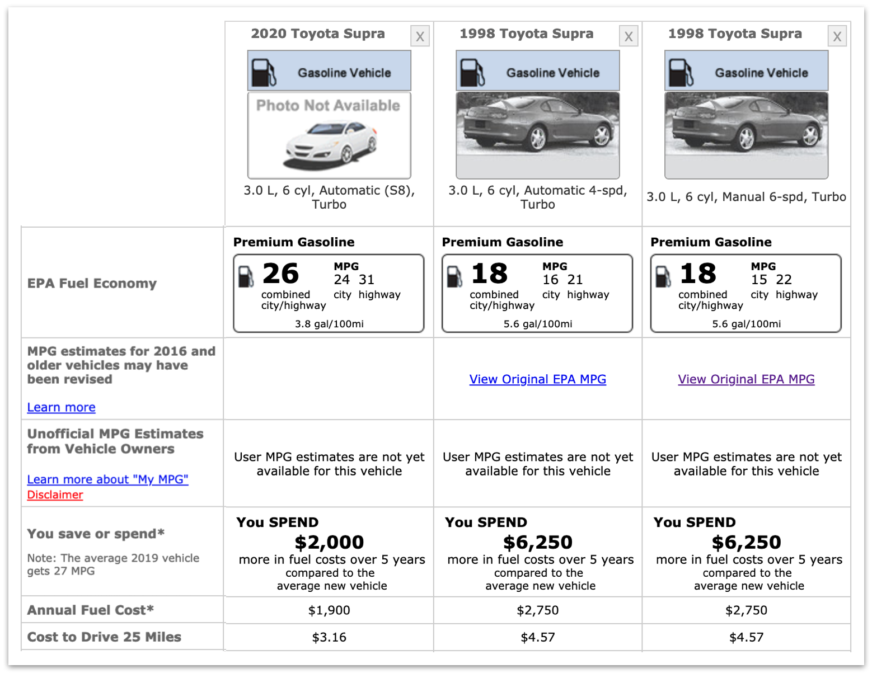This screenshot has width=872, height=678.
Task: Open Learn more about revised MPG
Action: click(61, 407)
